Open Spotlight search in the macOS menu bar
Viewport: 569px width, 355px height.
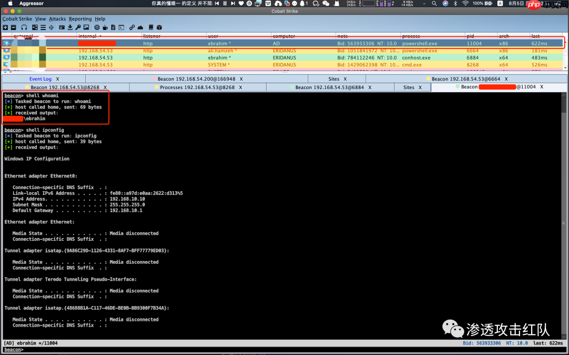pyautogui.click(x=434, y=3)
